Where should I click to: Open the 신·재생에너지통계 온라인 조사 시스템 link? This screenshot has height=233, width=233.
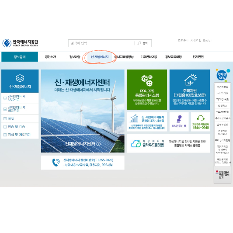[x=147, y=122]
